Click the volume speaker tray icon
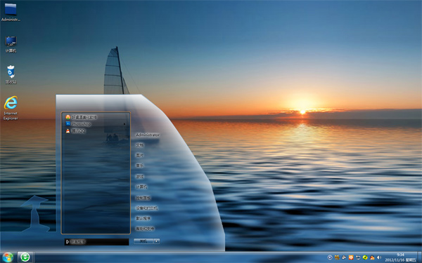Viewport: 422px width, 263px height. pyautogui.click(x=379, y=257)
